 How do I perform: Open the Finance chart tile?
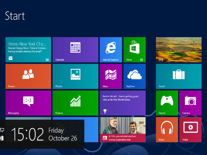pos(75,103)
